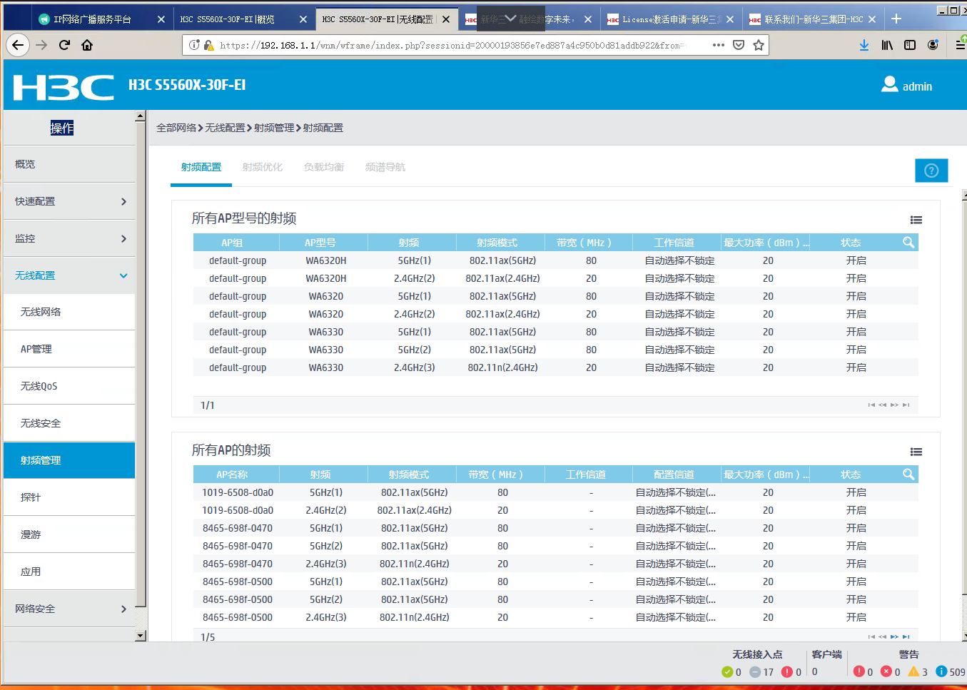The width and height of the screenshot is (967, 690).
Task: Click the browser home icon
Action: pos(87,45)
